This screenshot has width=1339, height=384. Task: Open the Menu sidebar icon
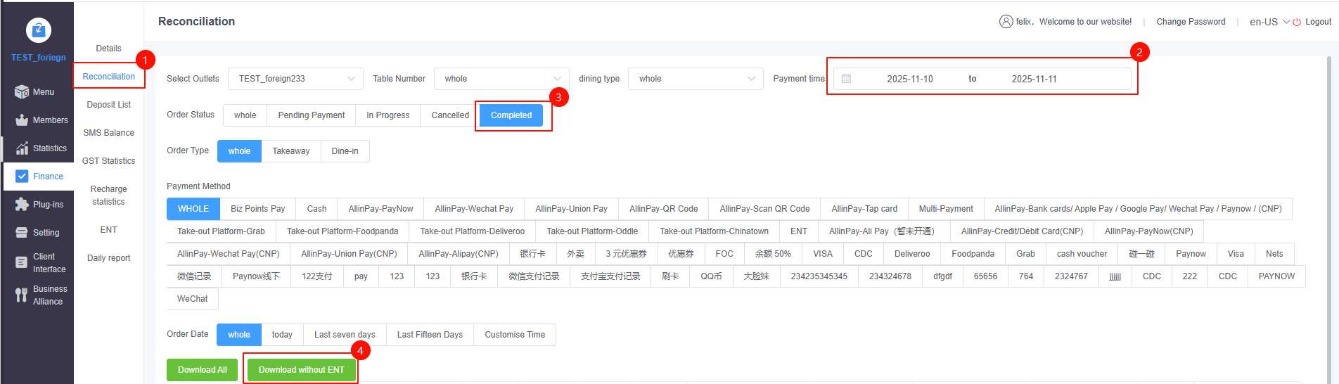pos(22,92)
